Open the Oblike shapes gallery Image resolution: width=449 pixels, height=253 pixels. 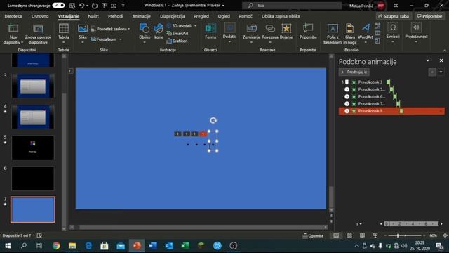[x=145, y=34]
